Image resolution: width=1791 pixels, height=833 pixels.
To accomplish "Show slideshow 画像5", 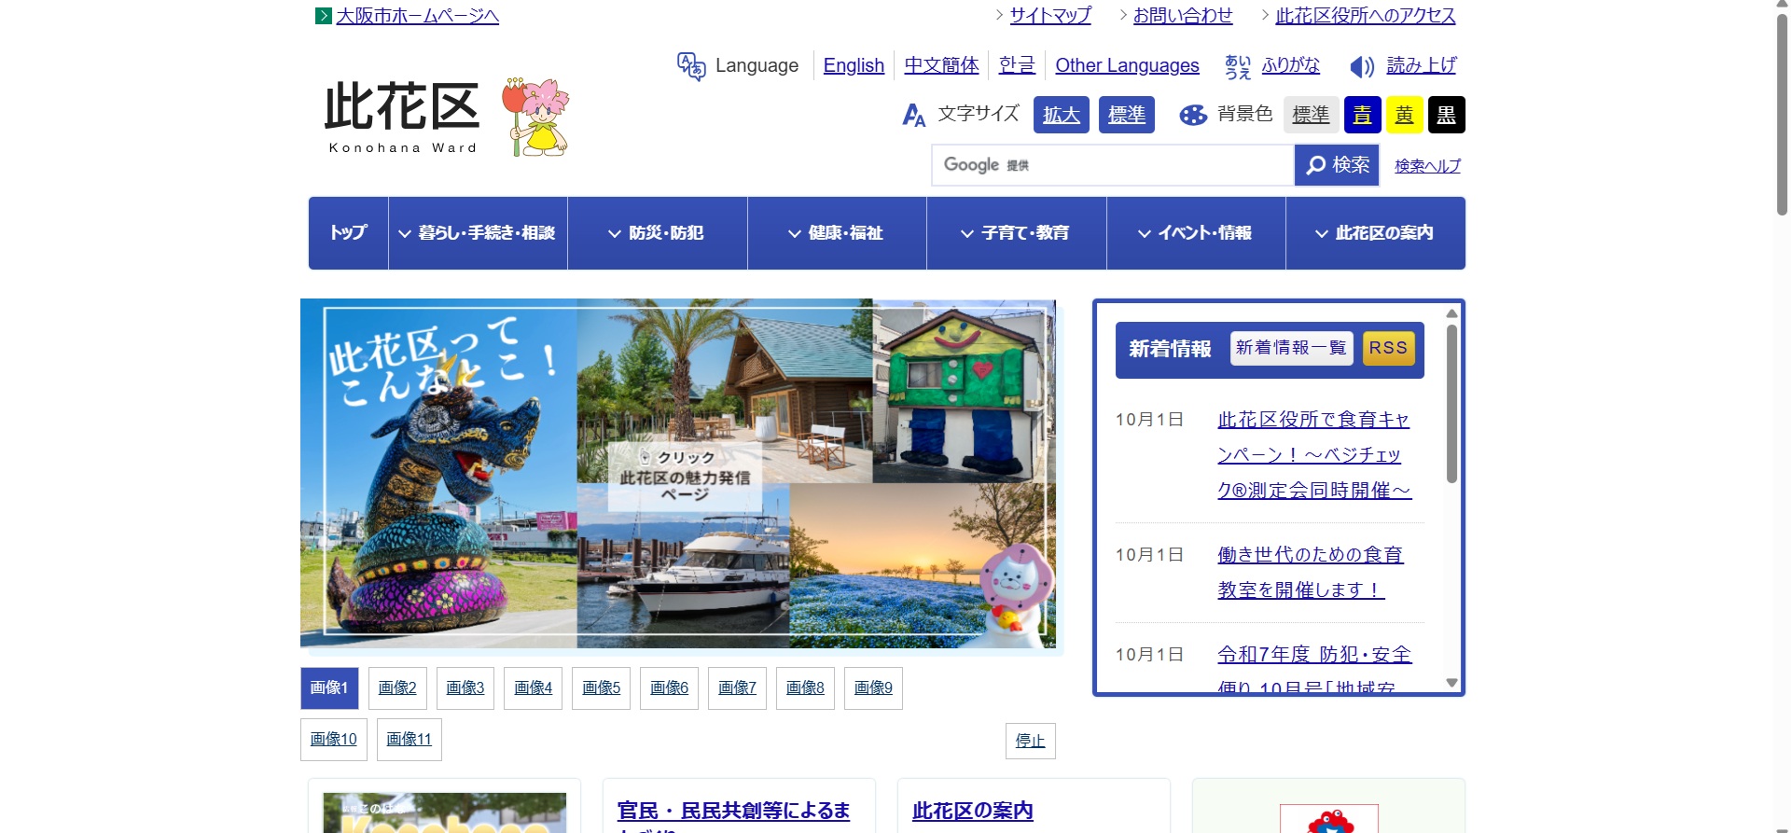I will [x=602, y=688].
